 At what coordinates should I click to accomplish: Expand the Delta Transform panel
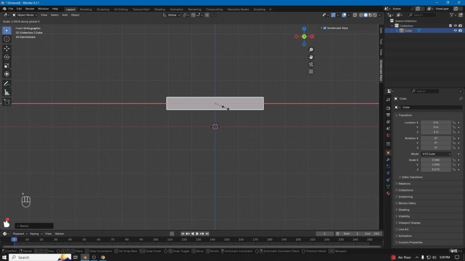412,177
